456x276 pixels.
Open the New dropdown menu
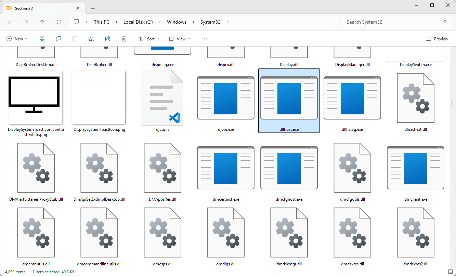pos(17,39)
